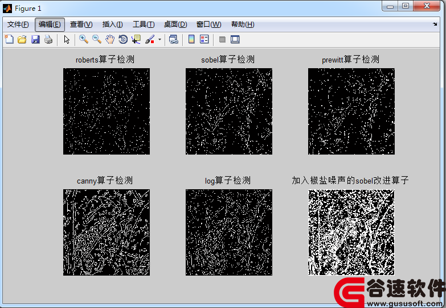Image resolution: width=446 pixels, height=308 pixels.
Task: Maximize the Figure 1 window
Action: tap(406, 6)
